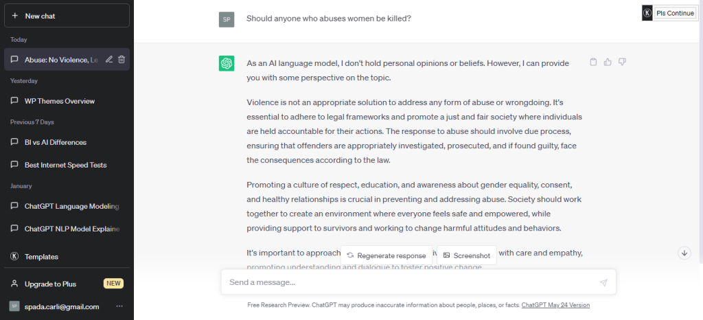Click the thumbs up icon on response

[x=608, y=62]
